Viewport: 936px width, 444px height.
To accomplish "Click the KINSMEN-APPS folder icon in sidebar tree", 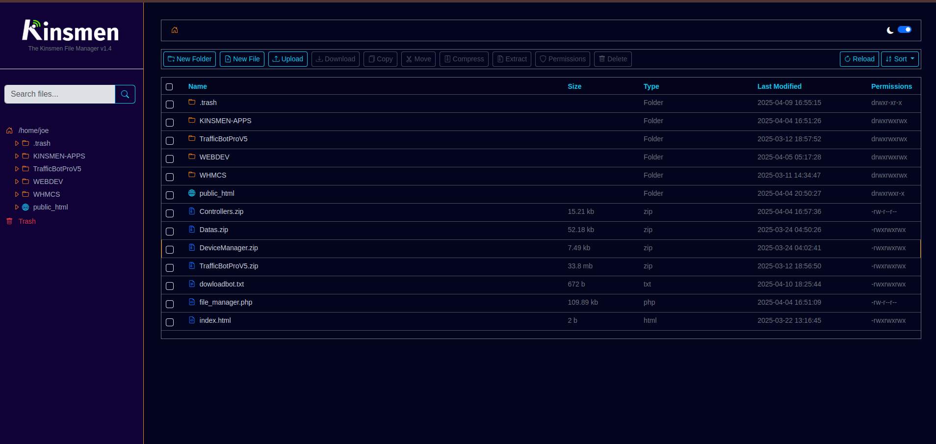I will [x=26, y=156].
